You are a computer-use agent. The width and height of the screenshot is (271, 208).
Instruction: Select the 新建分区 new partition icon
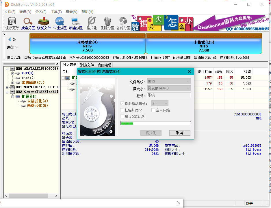(75, 23)
